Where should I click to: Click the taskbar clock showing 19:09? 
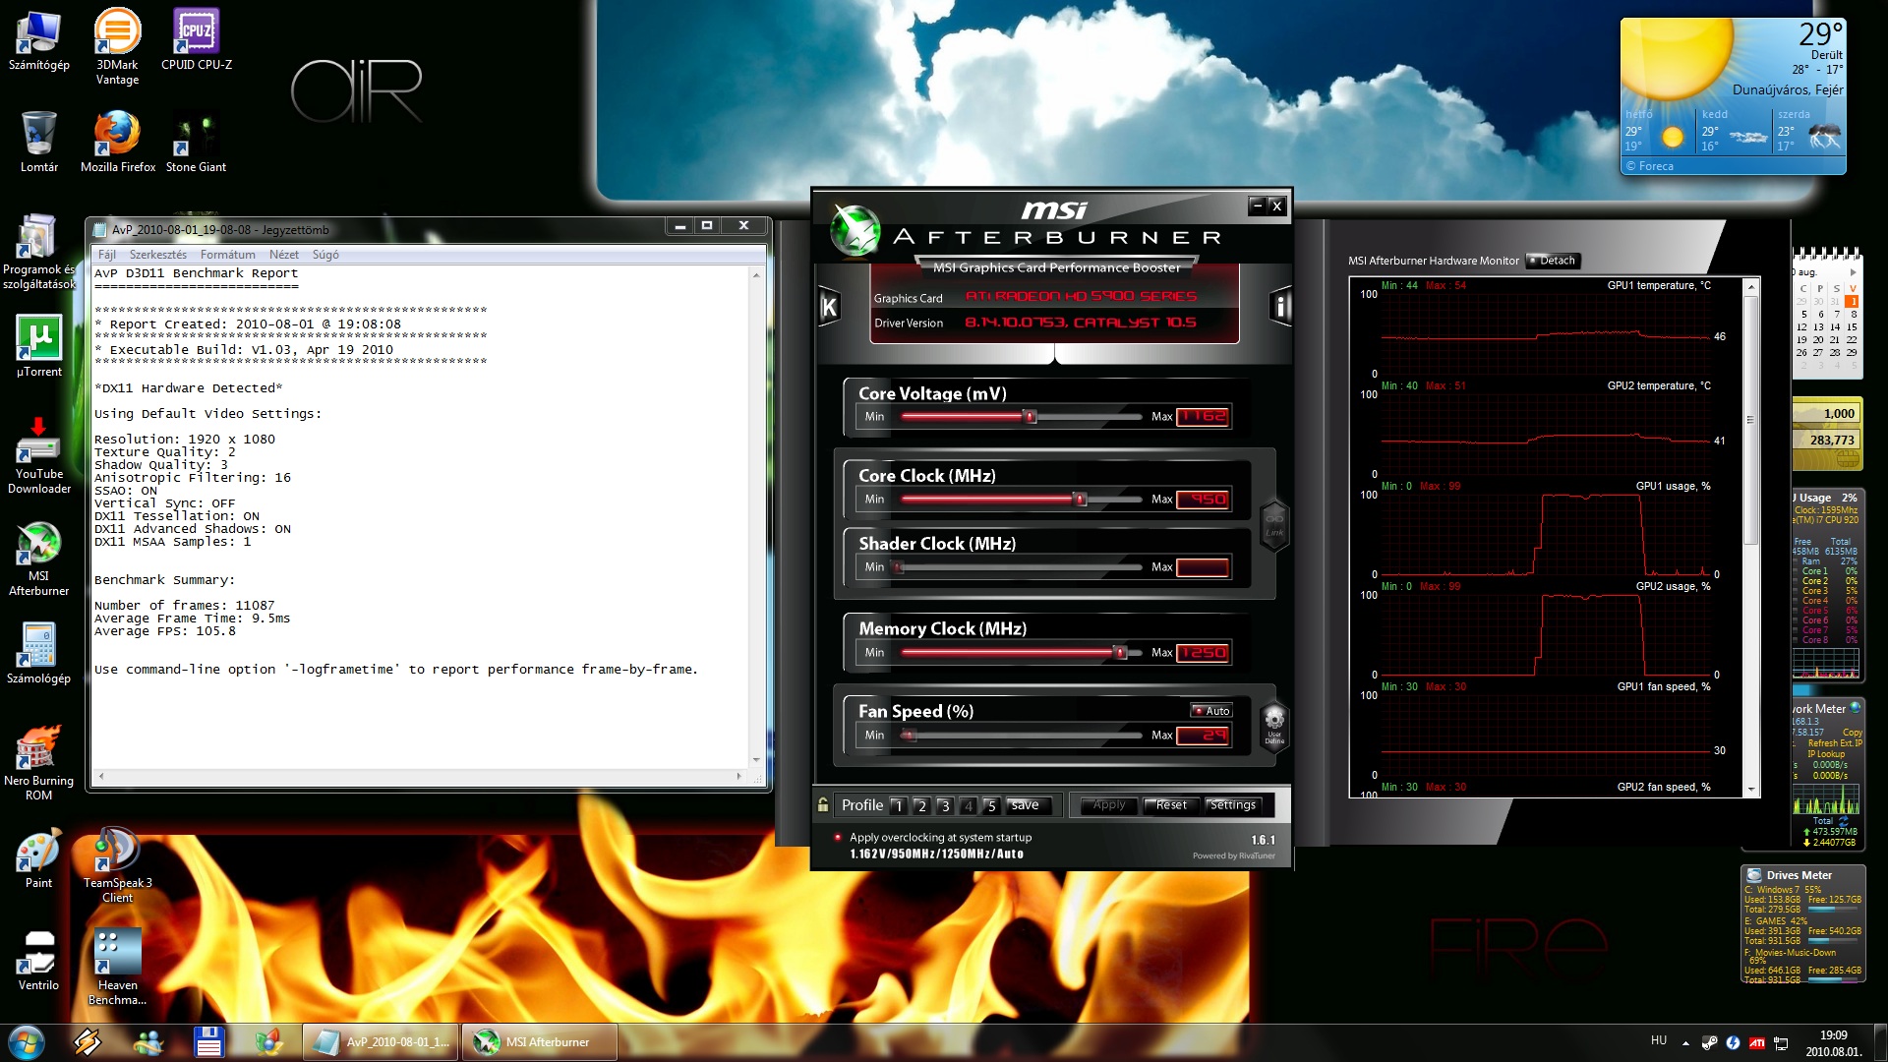point(1833,1042)
